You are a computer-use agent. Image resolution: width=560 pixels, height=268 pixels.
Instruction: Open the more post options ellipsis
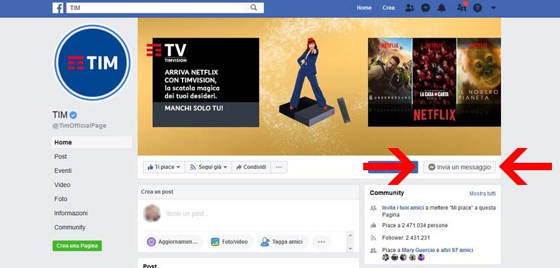click(322, 242)
